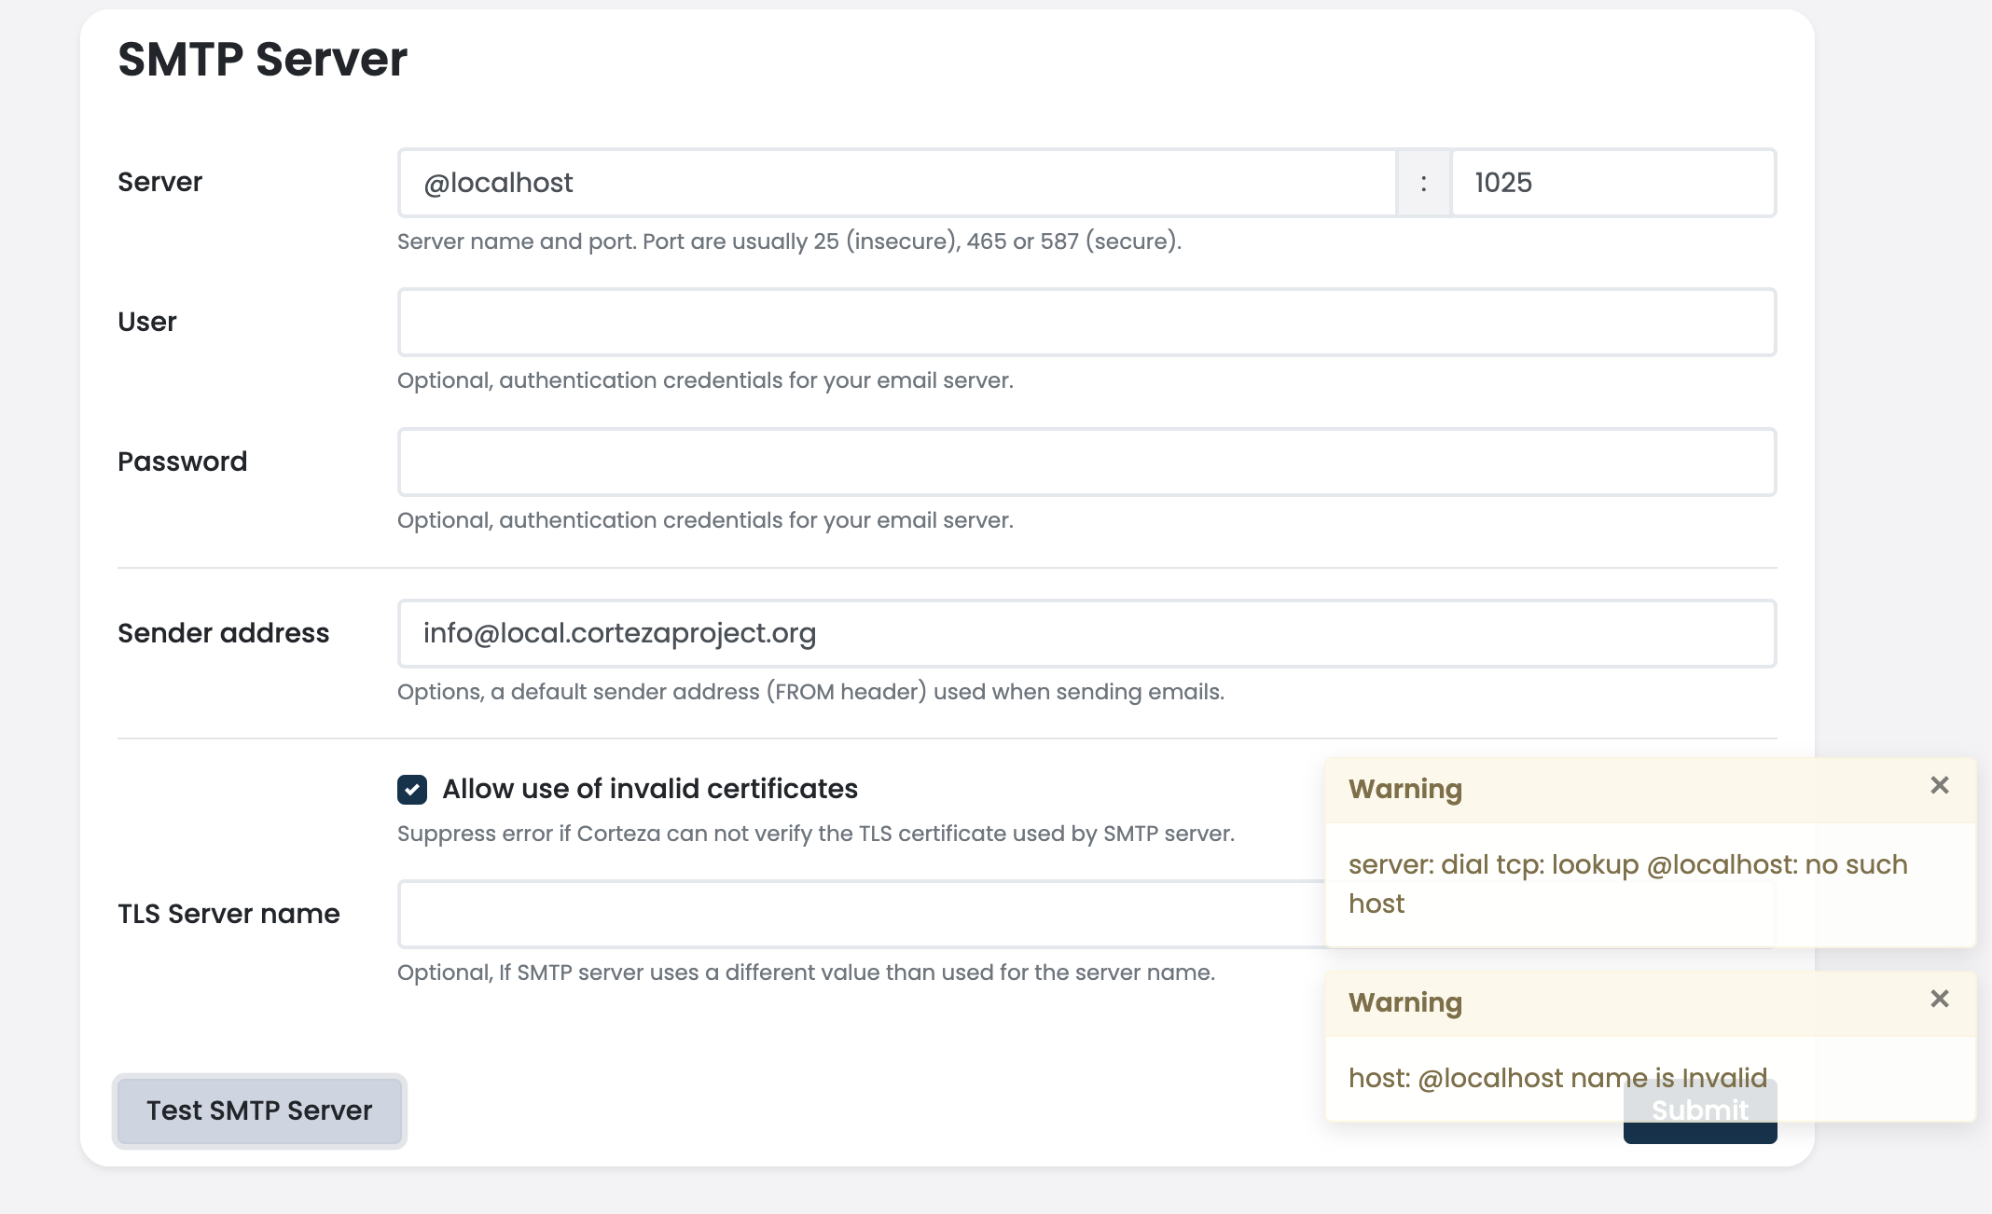Image resolution: width=1992 pixels, height=1214 pixels.
Task: Click the SMTP Server page heading
Action: (x=262, y=60)
